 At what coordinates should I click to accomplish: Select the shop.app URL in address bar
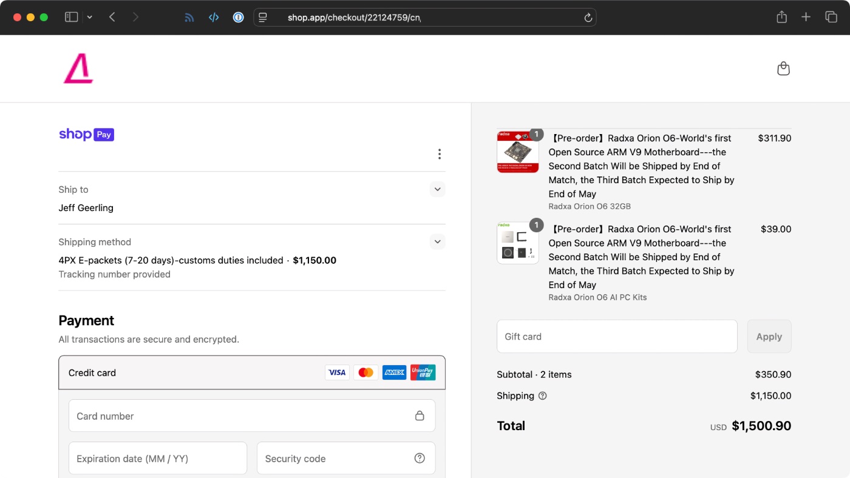354,18
